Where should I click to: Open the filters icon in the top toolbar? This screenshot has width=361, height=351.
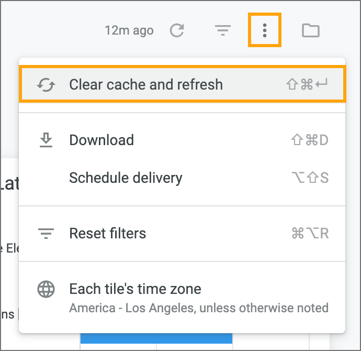coord(223,31)
